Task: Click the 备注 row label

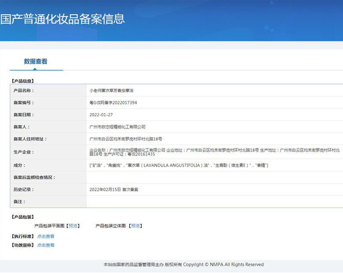Action: (x=19, y=202)
